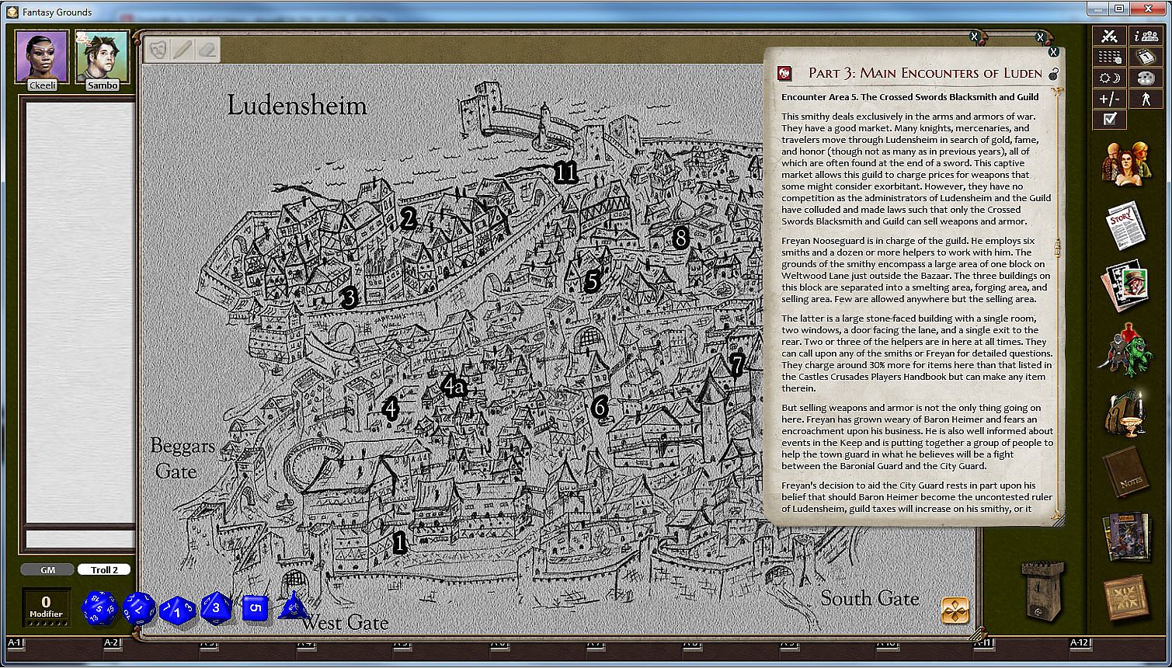Switch to the Troll 2 identity

104,569
